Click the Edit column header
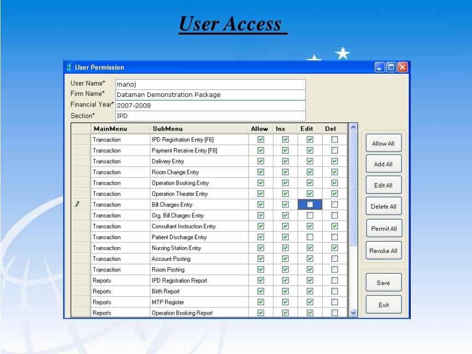 click(x=310, y=129)
